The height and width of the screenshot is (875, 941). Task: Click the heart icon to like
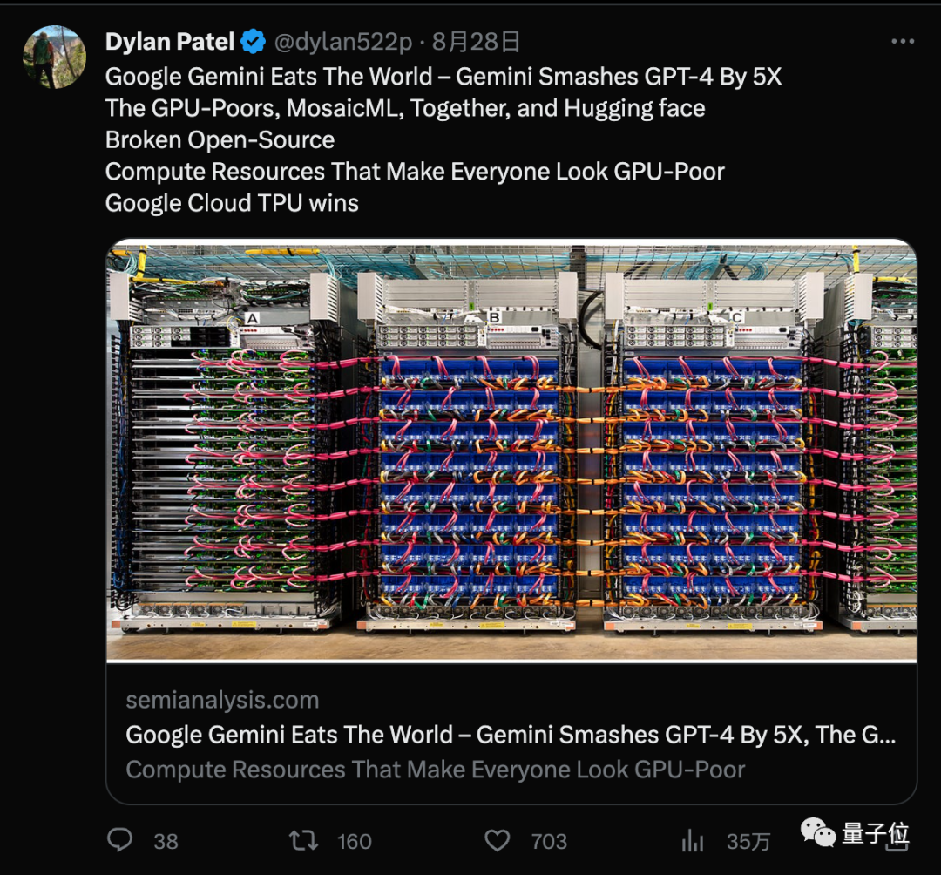point(497,841)
